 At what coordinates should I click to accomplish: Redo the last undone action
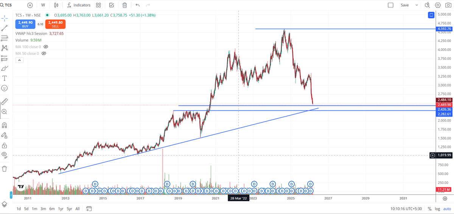(x=148, y=5)
